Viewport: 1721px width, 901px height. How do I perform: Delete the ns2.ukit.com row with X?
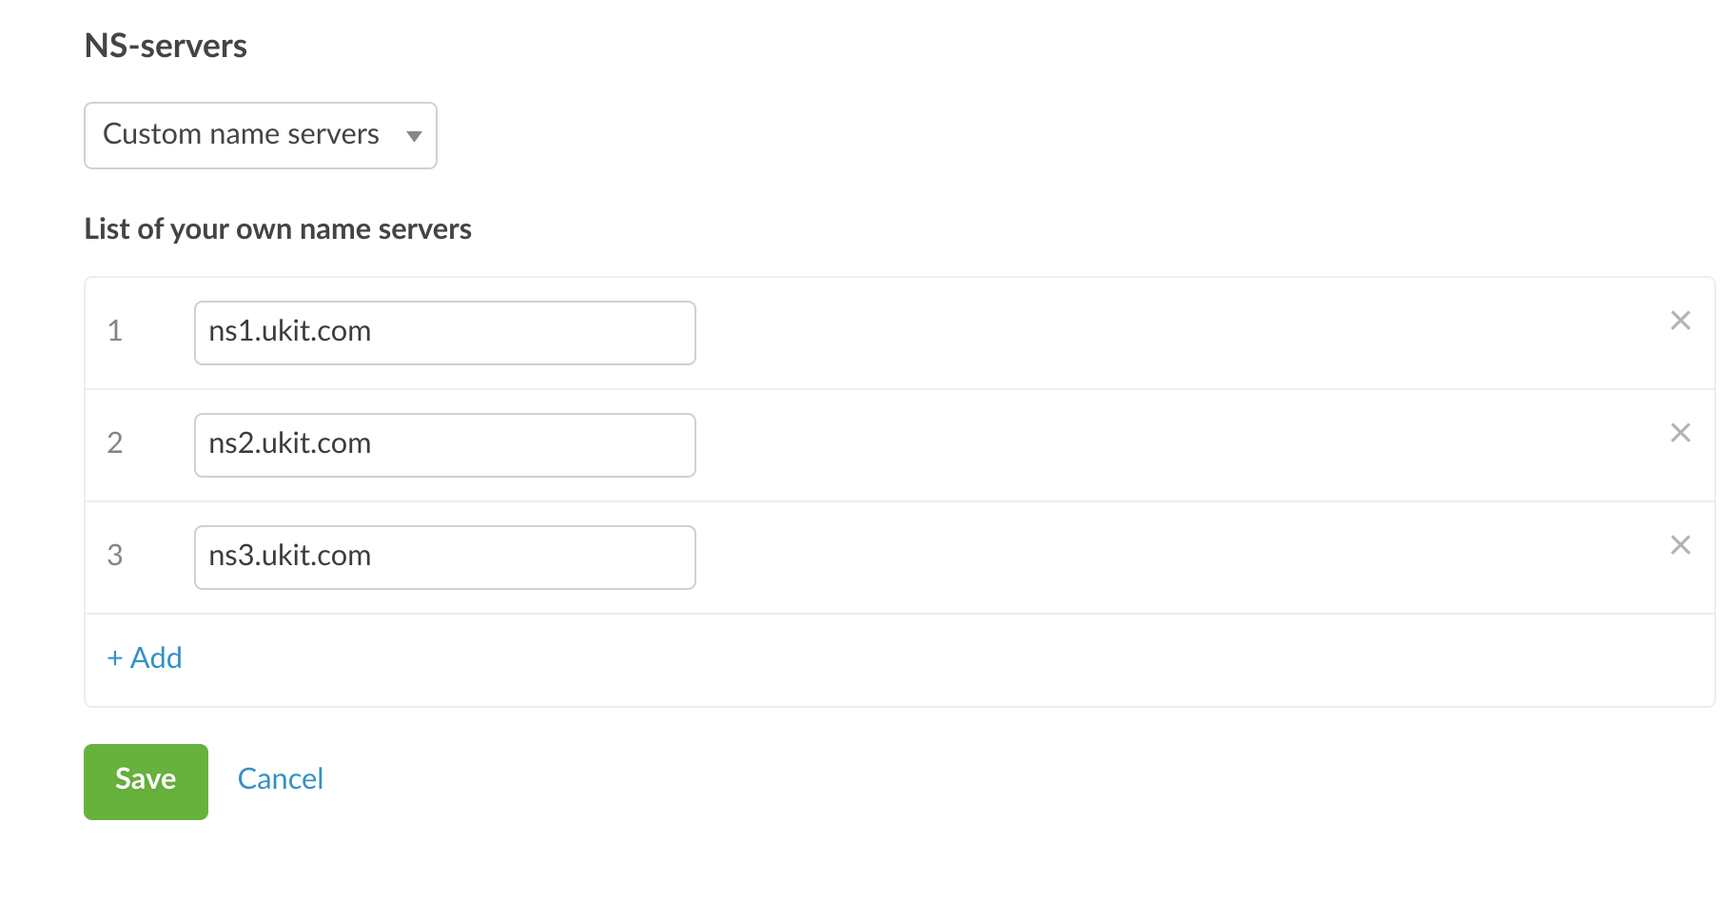pos(1680,433)
